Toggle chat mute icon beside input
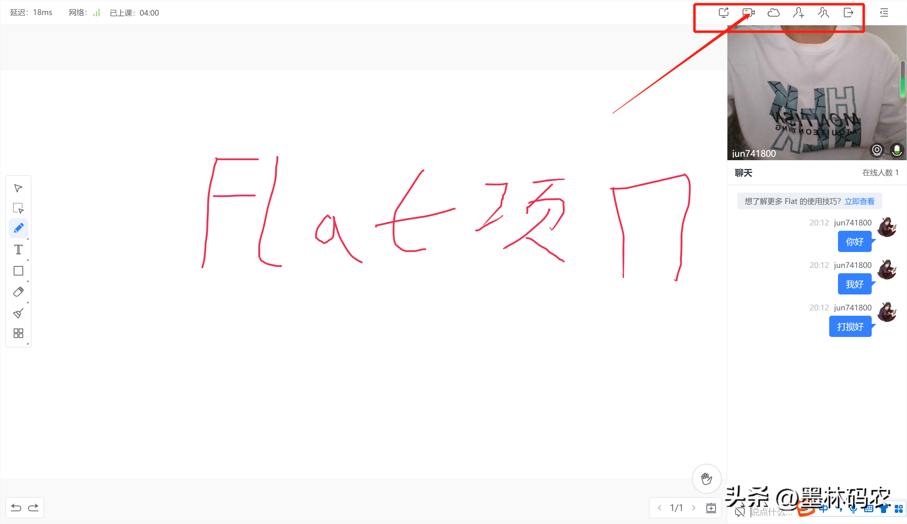The image size is (907, 524). tap(740, 512)
